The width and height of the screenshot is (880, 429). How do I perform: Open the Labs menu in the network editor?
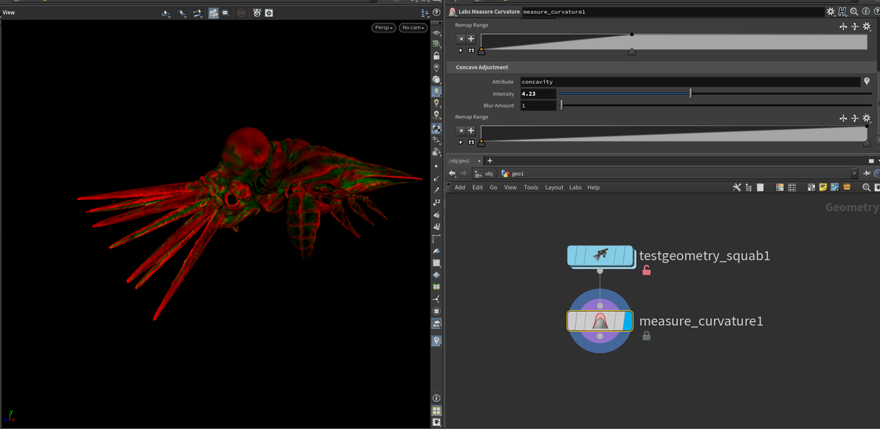(575, 187)
